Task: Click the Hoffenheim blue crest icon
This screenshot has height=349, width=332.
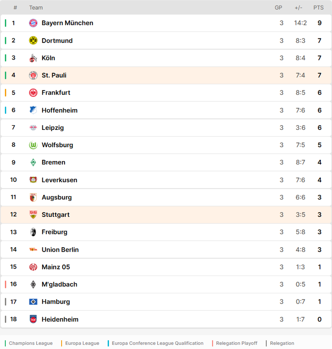Action: pos(33,110)
